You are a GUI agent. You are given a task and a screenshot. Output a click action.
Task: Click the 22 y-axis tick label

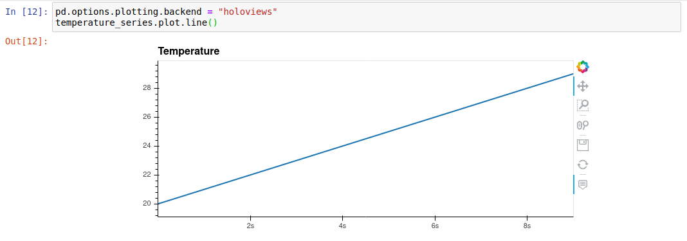(146, 175)
